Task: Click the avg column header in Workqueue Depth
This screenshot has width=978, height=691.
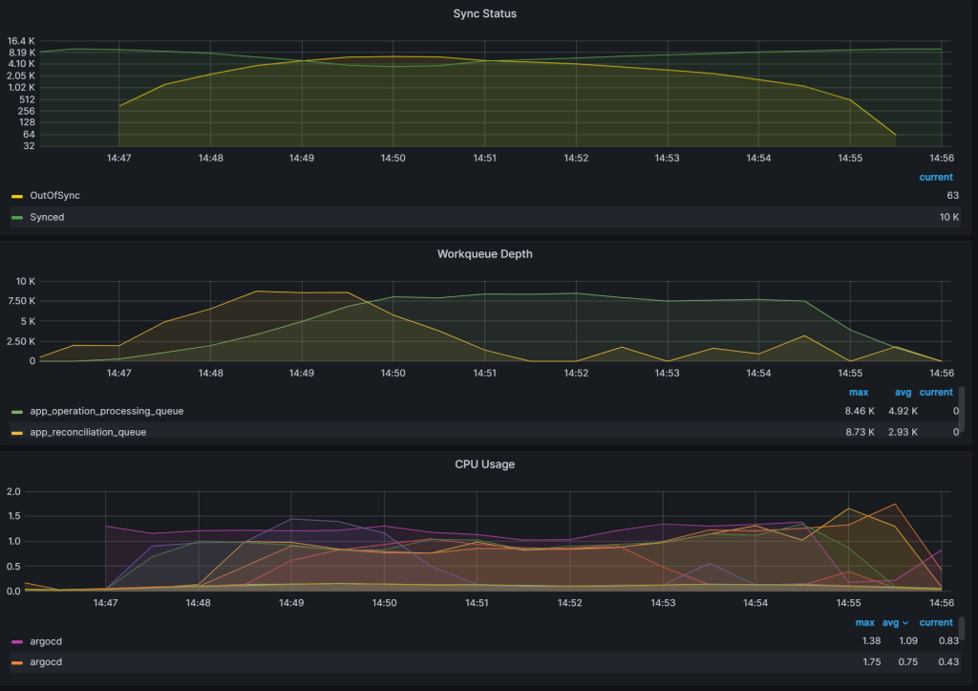Action: pyautogui.click(x=903, y=392)
